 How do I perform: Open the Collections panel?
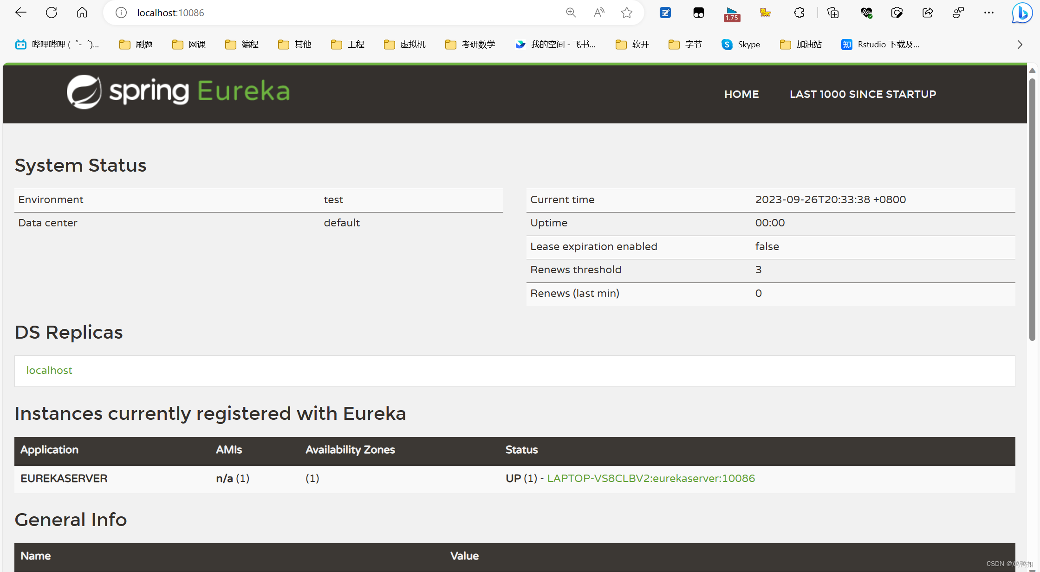833,13
